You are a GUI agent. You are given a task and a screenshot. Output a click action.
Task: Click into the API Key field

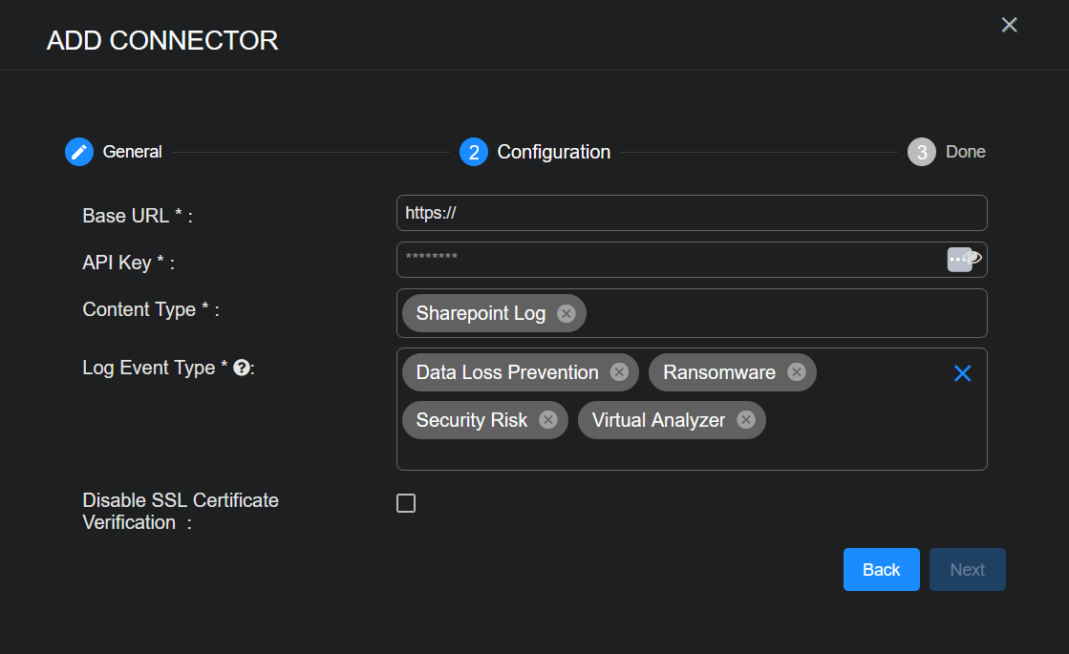point(669,260)
